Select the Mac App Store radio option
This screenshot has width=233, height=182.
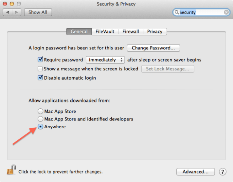point(41,111)
